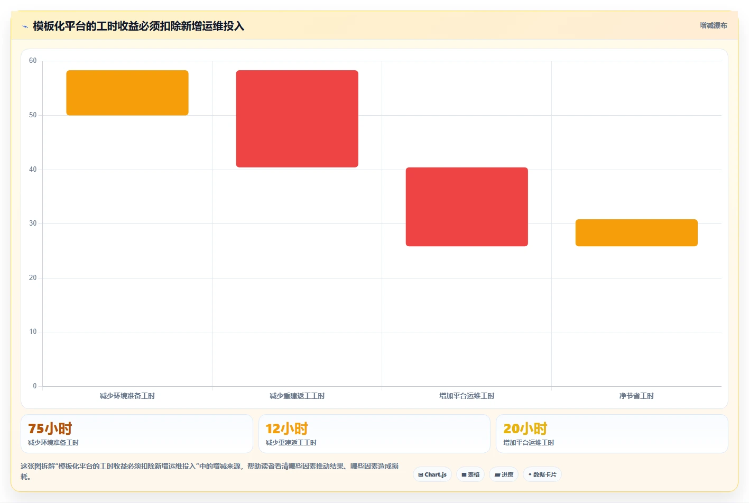Screen dimensions: 749x503
Task: Click the orange bar for 减少环境准备工时
Action: click(127, 92)
